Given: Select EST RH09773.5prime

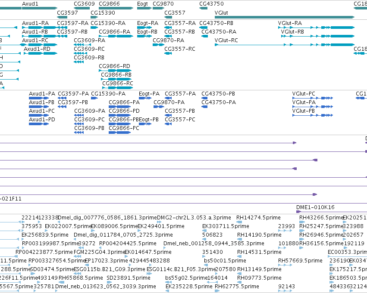Looking at the screenshot, I should [259, 278].
